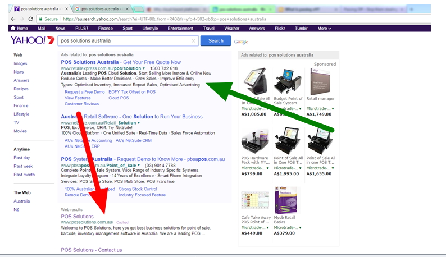
Task: Click the Yahoo7 logo
Action: point(33,40)
